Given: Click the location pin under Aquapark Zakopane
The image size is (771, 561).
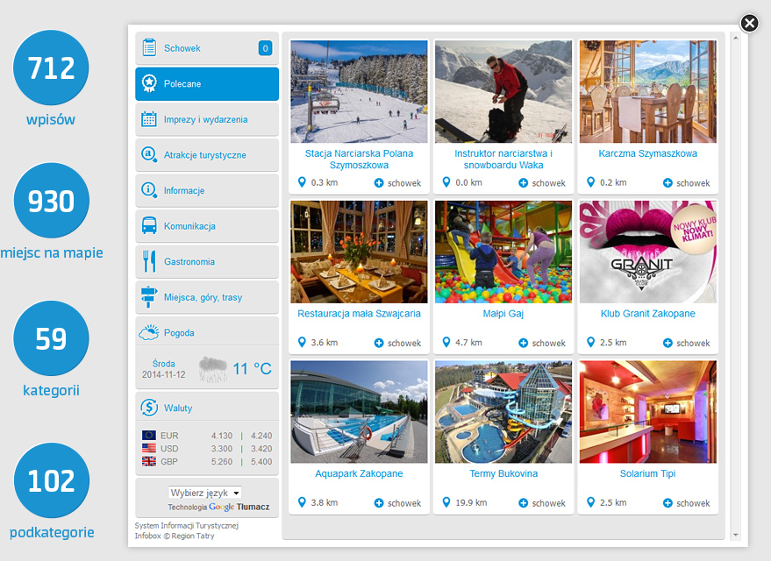Looking at the screenshot, I should 302,502.
